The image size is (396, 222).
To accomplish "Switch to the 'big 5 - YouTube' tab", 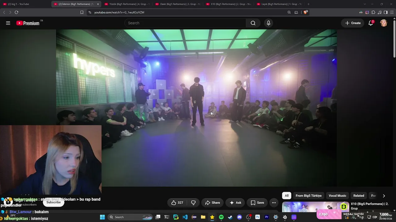I will [25, 4].
